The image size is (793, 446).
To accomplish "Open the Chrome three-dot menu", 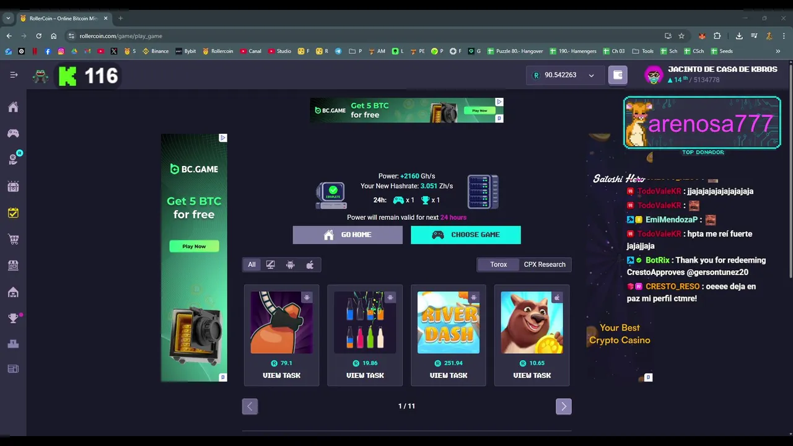I will (784, 36).
